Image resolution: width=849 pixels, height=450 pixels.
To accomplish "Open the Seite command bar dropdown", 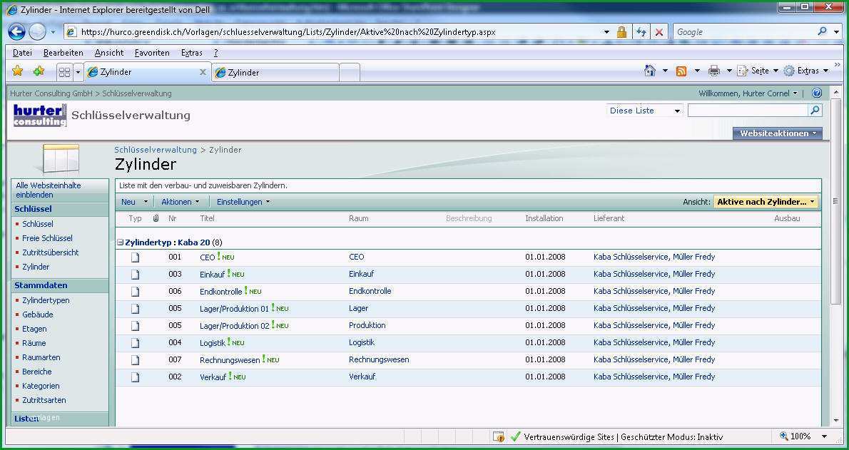I will click(758, 71).
